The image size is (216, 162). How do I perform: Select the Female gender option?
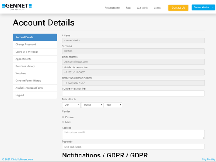63,117
